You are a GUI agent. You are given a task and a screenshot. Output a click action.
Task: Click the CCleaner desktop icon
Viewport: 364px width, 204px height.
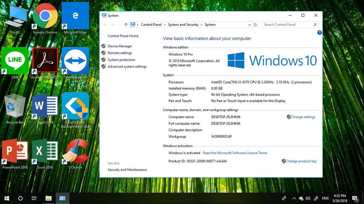coord(75,154)
